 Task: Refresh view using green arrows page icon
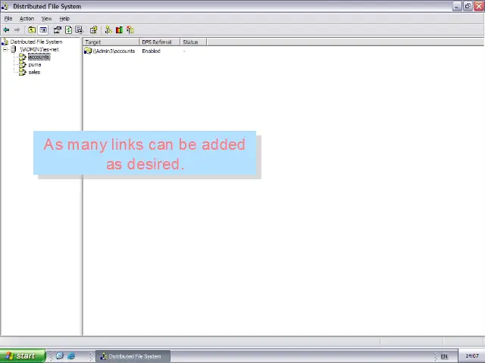tap(68, 30)
